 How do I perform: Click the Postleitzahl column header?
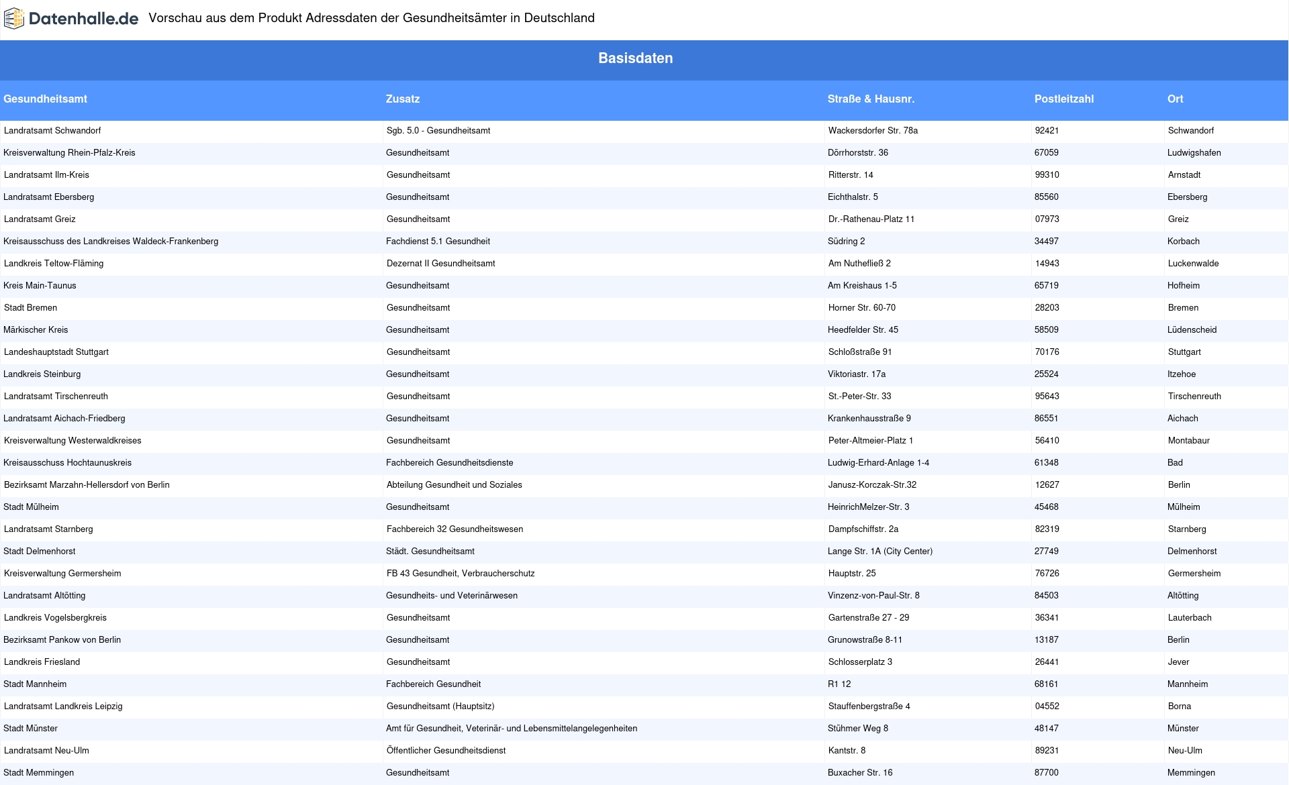(x=1064, y=99)
